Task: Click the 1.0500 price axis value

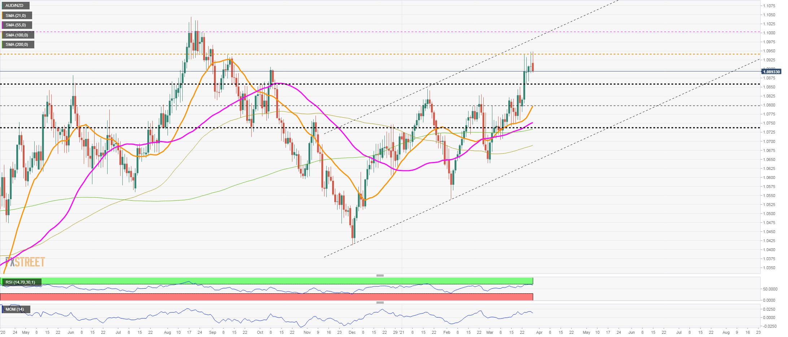Action: pos(769,214)
